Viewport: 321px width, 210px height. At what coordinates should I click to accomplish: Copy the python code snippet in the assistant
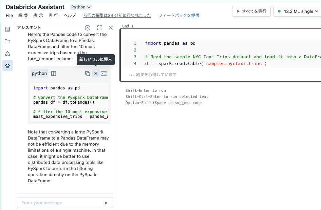87,73
